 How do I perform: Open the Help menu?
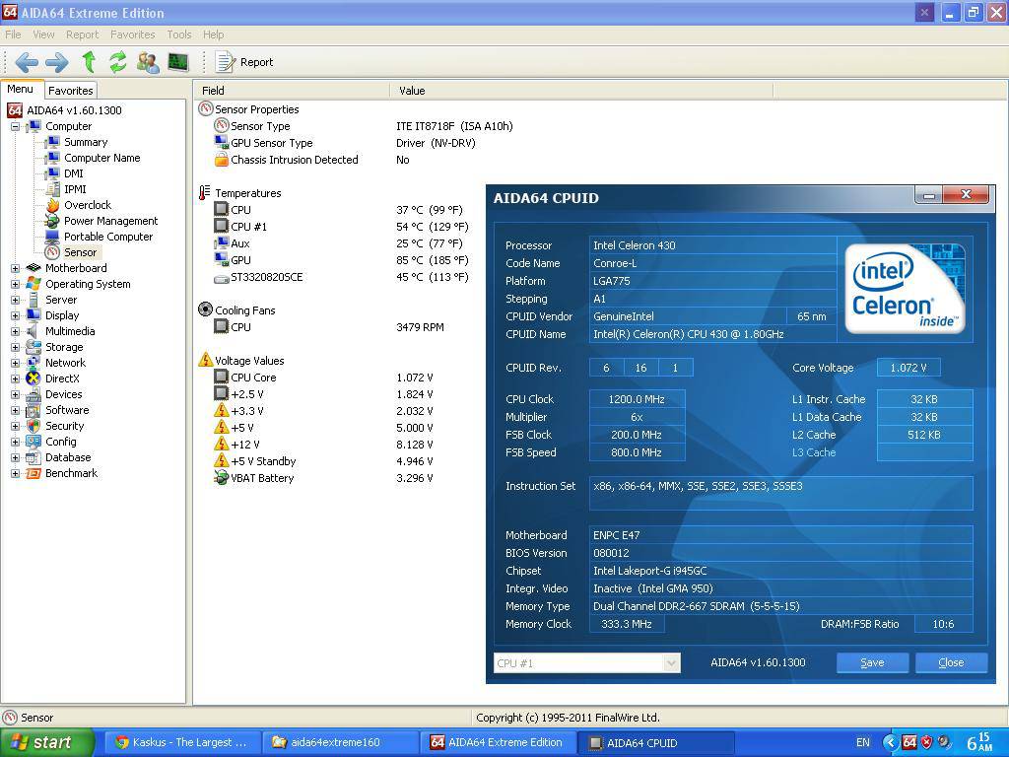[x=213, y=34]
